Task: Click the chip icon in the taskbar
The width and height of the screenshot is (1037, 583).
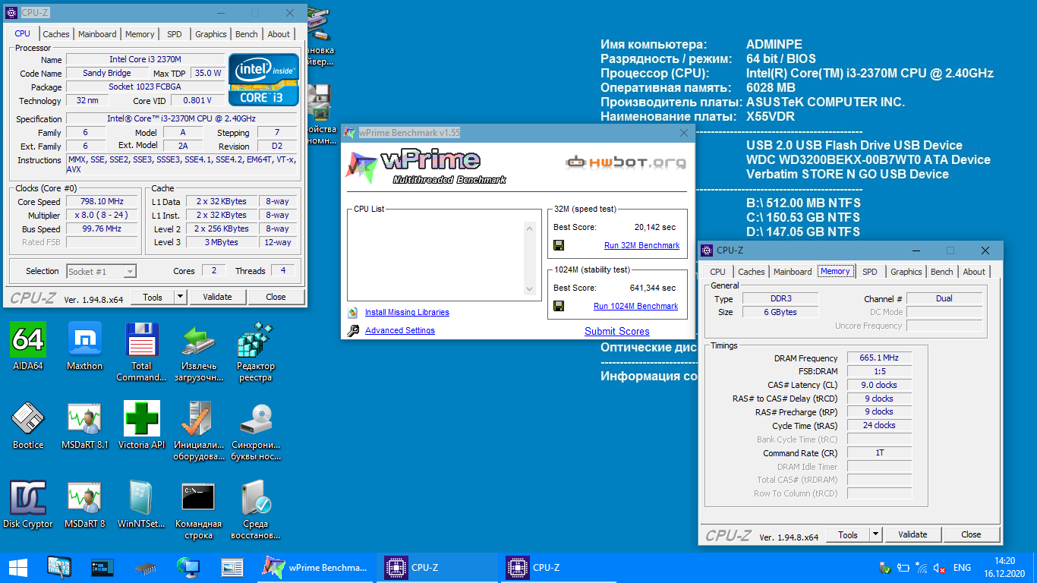Action: click(146, 567)
